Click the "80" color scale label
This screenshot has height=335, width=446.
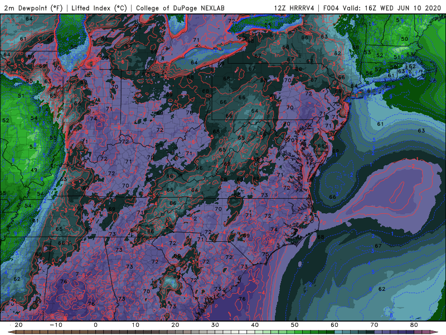414,325
